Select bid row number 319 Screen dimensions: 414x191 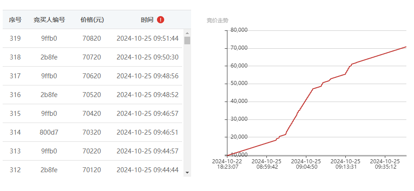pyautogui.click(x=92, y=38)
